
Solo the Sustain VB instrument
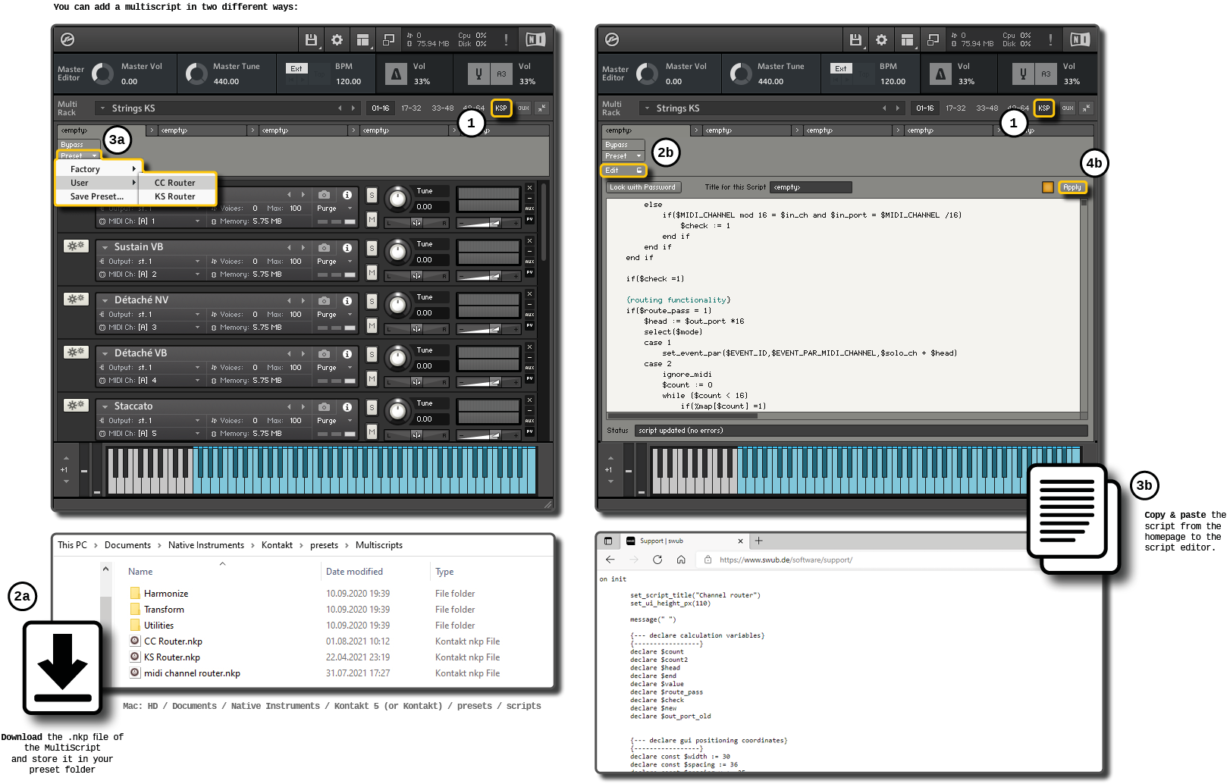tap(372, 248)
